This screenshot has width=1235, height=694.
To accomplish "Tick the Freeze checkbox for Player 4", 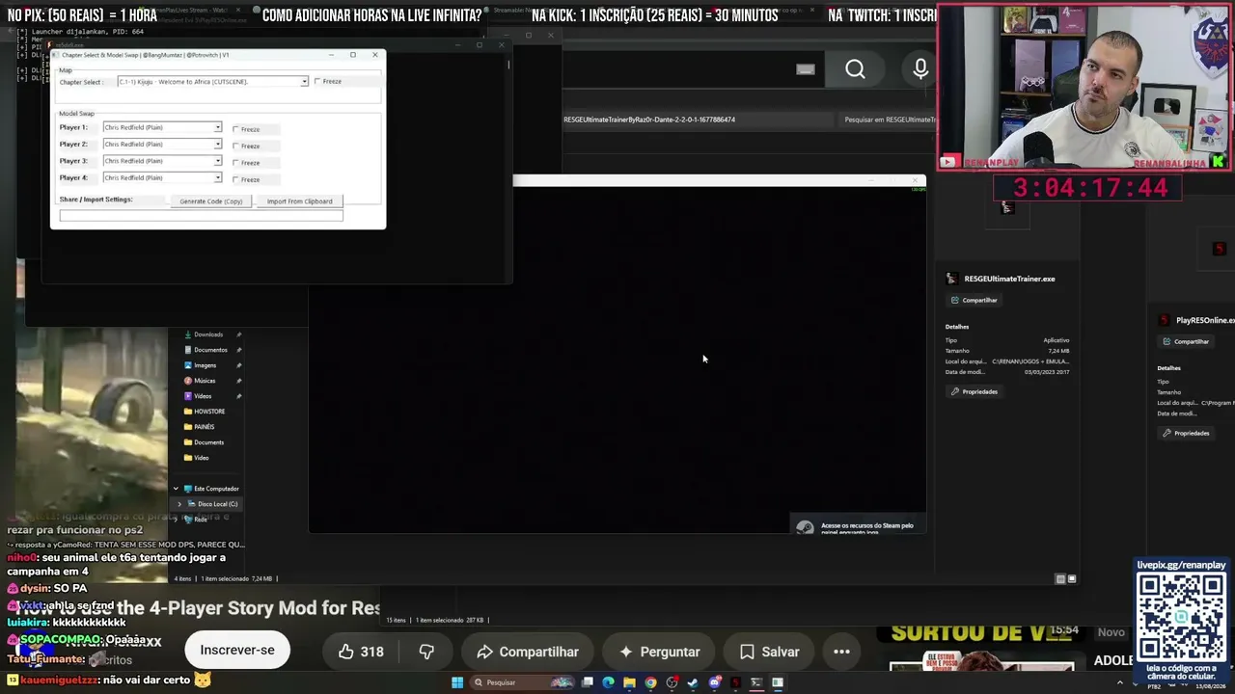I will point(235,179).
